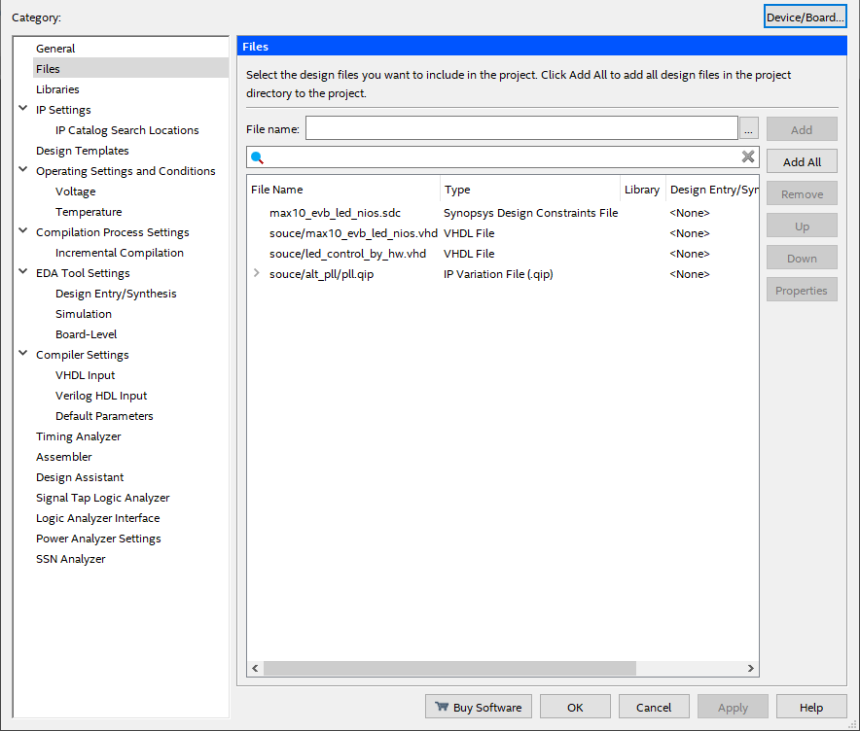
Task: Open Assembler category
Action: (x=63, y=457)
